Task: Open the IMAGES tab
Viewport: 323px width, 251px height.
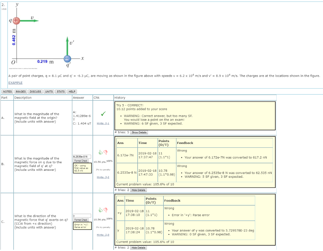Action: tap(21, 92)
